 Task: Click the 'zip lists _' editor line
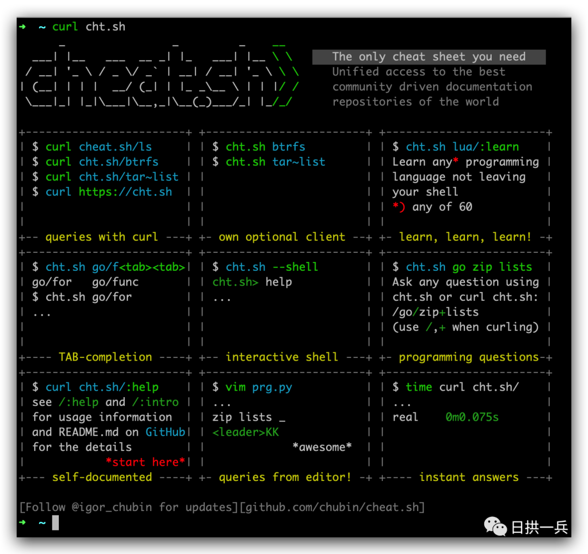[x=249, y=417]
